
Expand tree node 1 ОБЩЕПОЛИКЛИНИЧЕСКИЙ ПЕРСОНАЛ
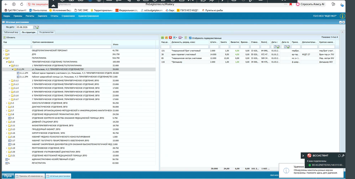(x=4, y=51)
